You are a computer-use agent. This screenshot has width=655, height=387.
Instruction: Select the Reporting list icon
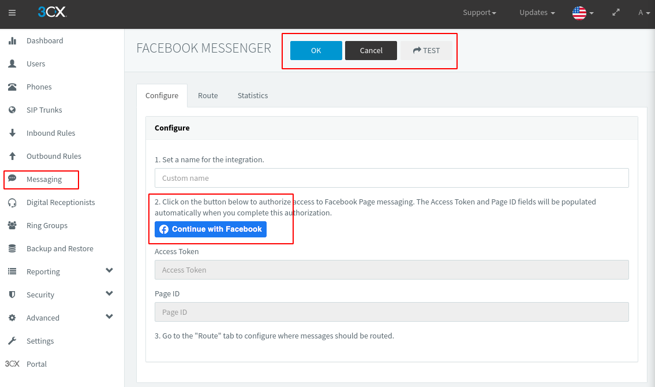tap(12, 271)
